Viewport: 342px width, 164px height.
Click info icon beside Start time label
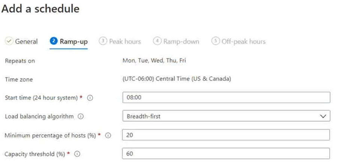[90, 98]
